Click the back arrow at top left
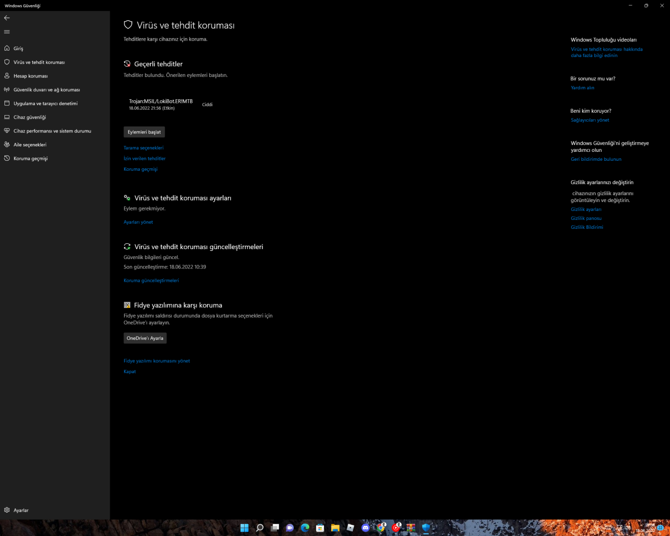Screen dimensions: 670x536 click(x=7, y=18)
